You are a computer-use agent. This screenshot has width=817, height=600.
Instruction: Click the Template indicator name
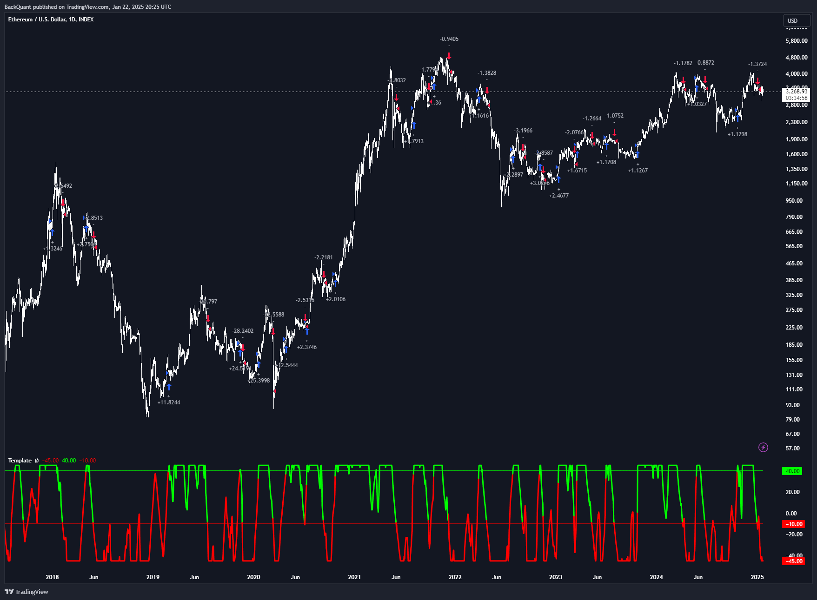(x=20, y=461)
